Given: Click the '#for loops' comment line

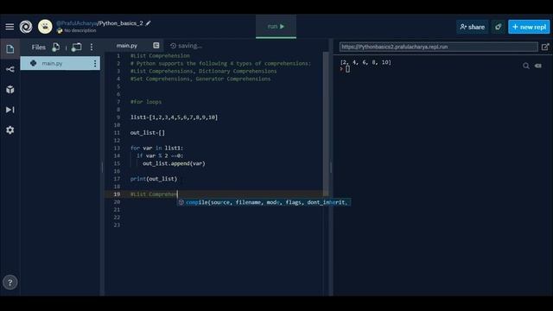Looking at the screenshot, I should pyautogui.click(x=146, y=102).
